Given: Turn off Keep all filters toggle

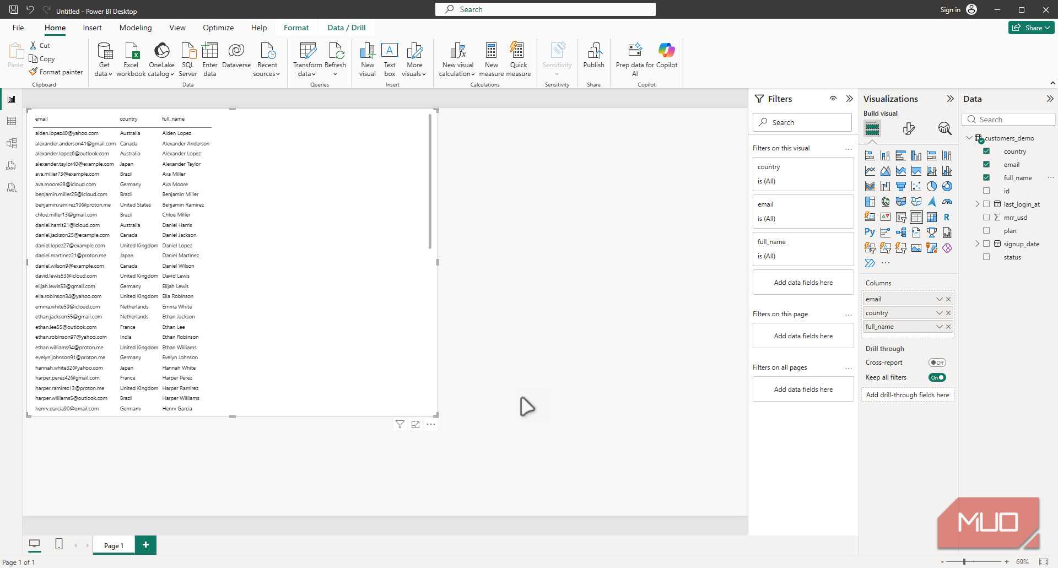Looking at the screenshot, I should (937, 377).
